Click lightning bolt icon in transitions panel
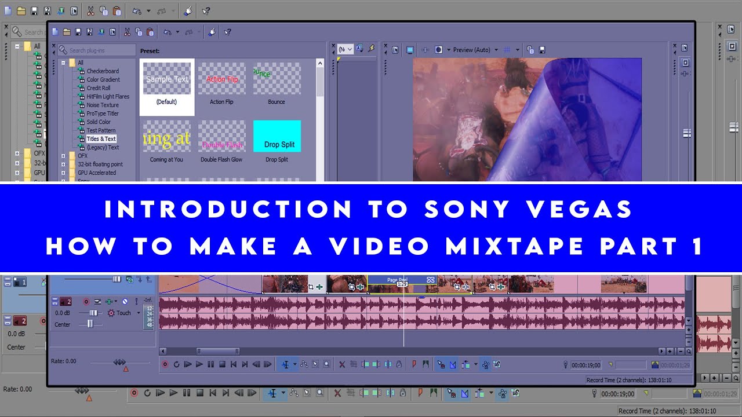 (x=371, y=49)
